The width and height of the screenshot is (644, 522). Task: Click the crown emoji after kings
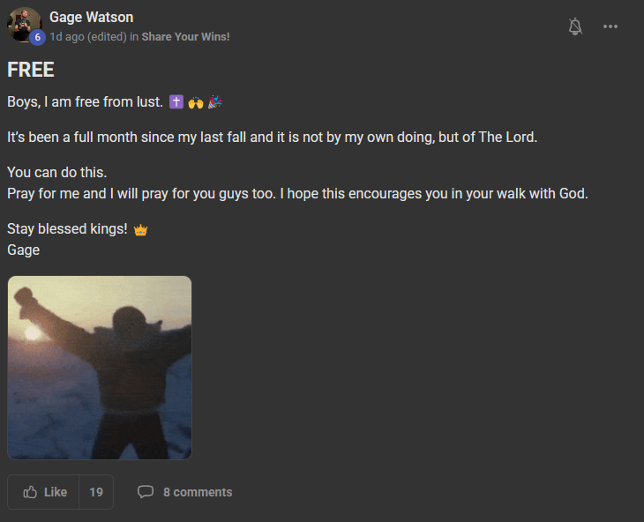tap(140, 230)
